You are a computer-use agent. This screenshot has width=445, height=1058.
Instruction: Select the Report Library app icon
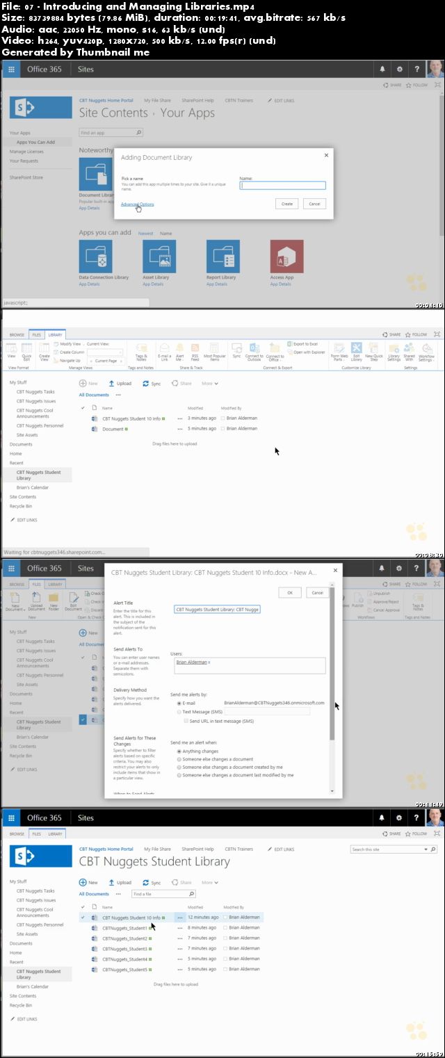(223, 257)
